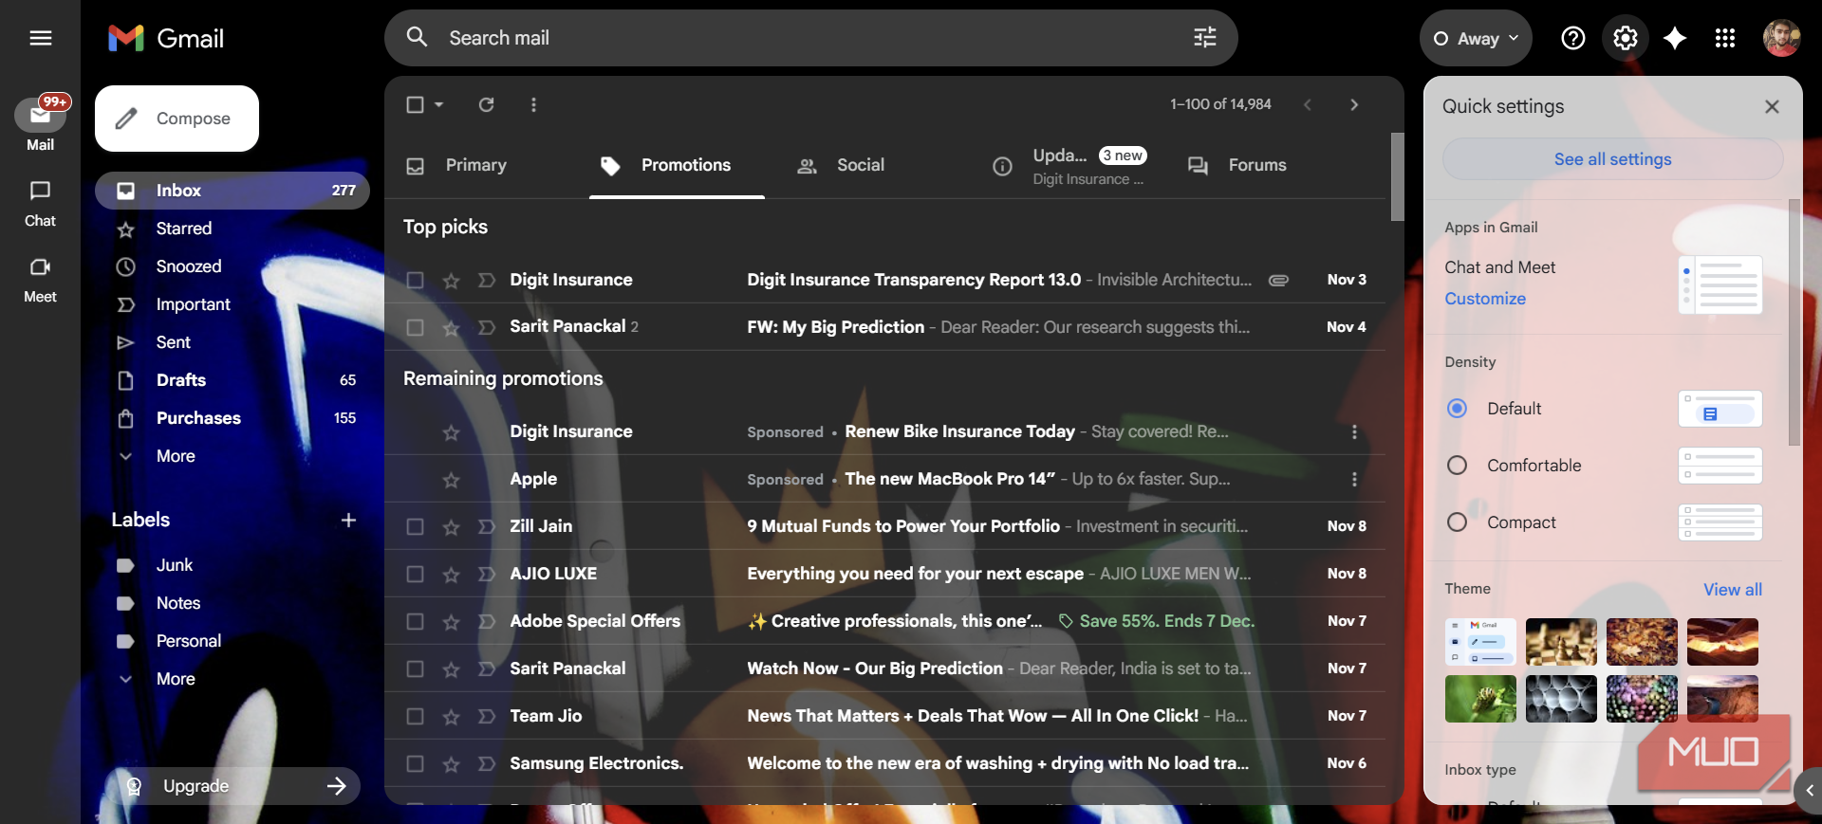Viewport: 1822px width, 824px height.
Task: Click View all themes link
Action: 1732,590
